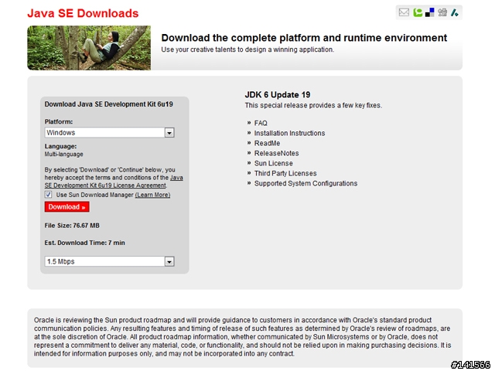Open Installation Instructions link
The height and width of the screenshot is (371, 495).
289,133
